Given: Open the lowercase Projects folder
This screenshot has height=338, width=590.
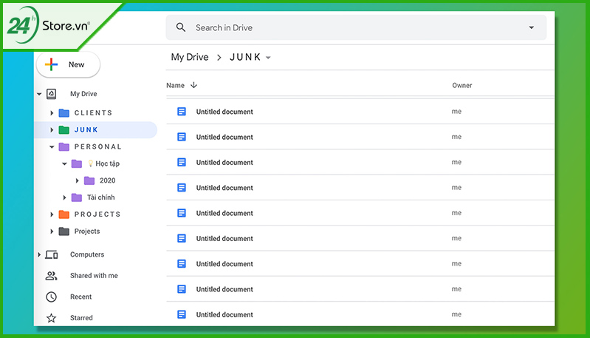Looking at the screenshot, I should 87,231.
